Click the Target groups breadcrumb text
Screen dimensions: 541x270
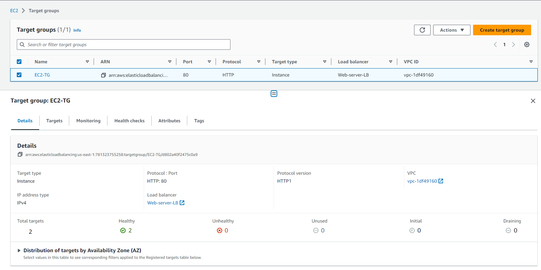coord(44,11)
